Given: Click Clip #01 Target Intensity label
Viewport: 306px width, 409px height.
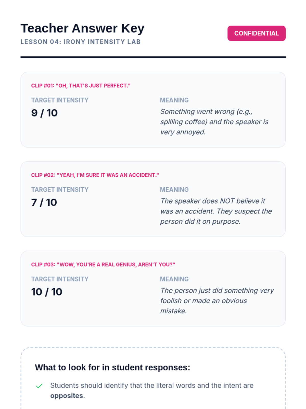Looking at the screenshot, I should pyautogui.click(x=60, y=100).
